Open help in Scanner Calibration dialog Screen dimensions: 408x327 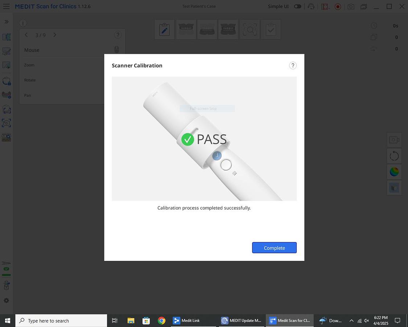pyautogui.click(x=293, y=65)
